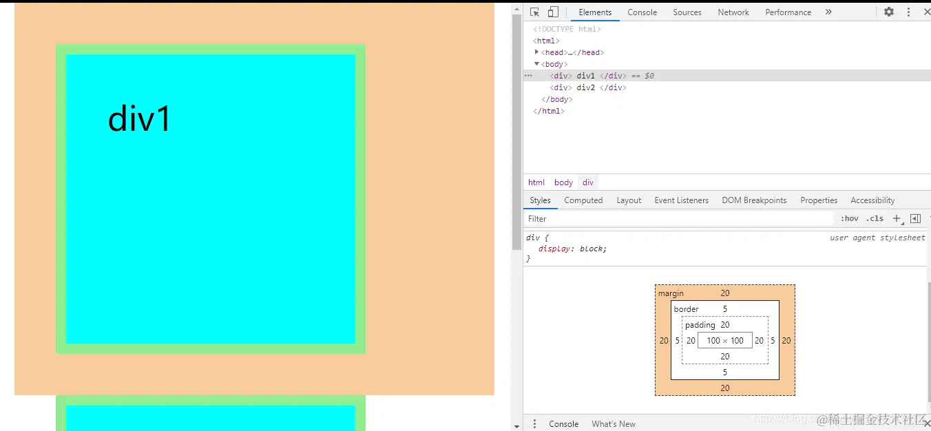
Task: Expand the head element node
Action: coord(537,52)
